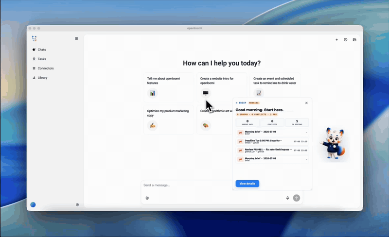
Task: Open settings gear at sidebar bottom
Action: click(77, 204)
